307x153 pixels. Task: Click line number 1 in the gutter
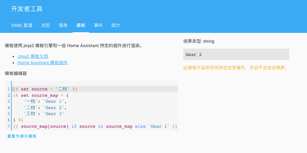point(9,89)
